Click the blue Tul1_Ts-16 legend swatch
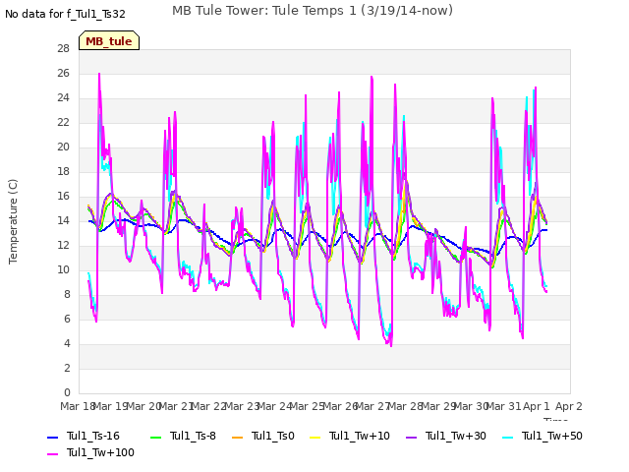 (x=52, y=437)
